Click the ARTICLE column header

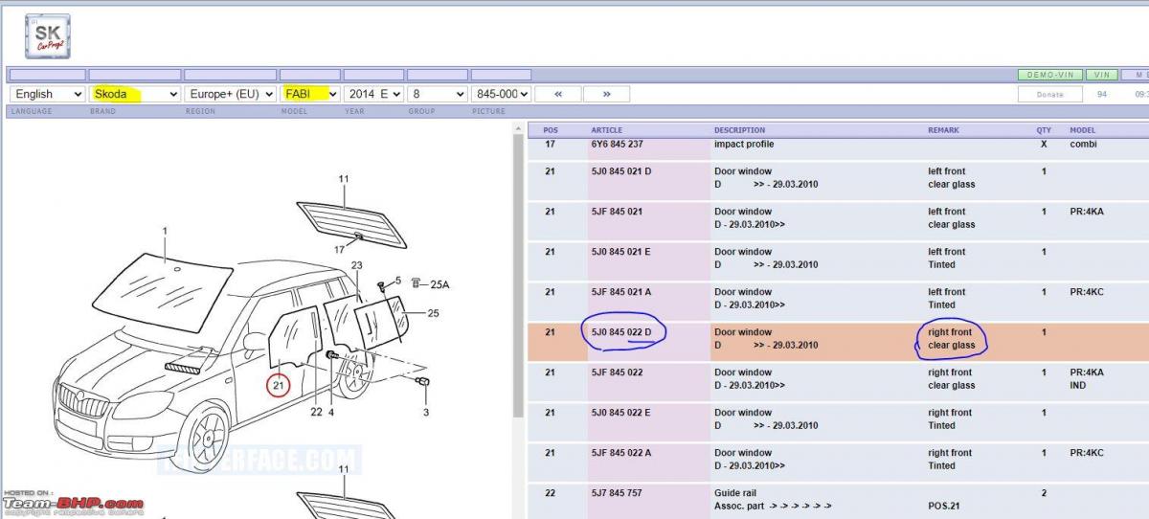[606, 130]
